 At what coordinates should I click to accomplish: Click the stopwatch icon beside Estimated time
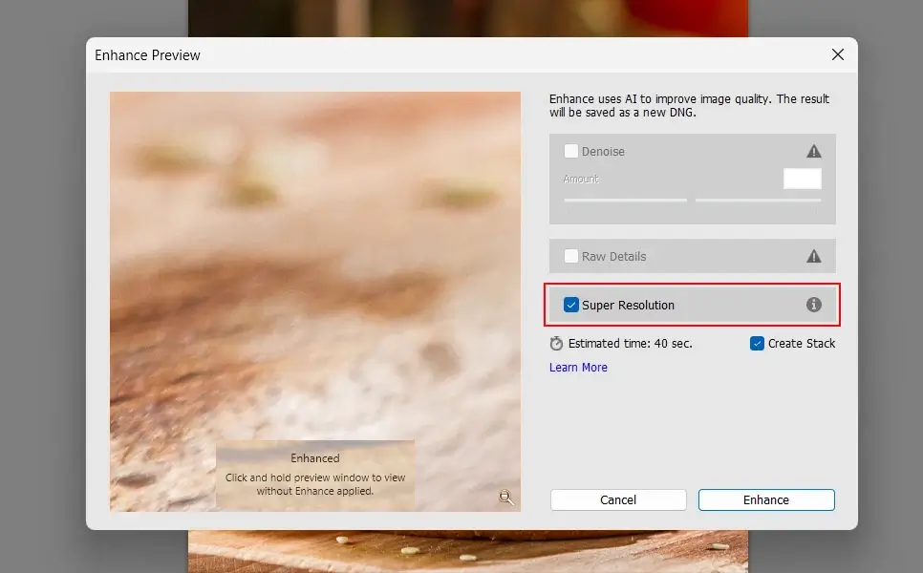click(x=556, y=344)
